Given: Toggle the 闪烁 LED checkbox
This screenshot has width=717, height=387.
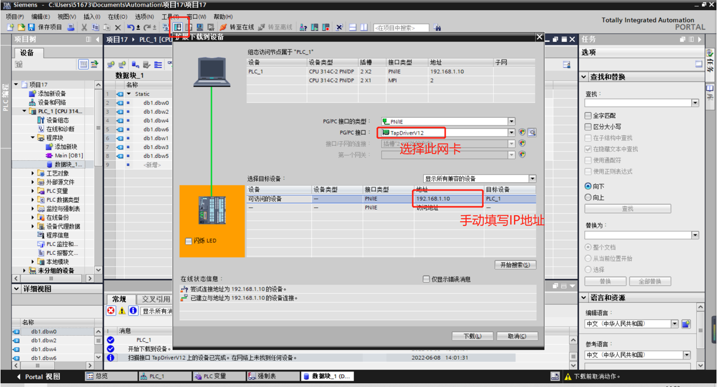Looking at the screenshot, I should point(189,241).
